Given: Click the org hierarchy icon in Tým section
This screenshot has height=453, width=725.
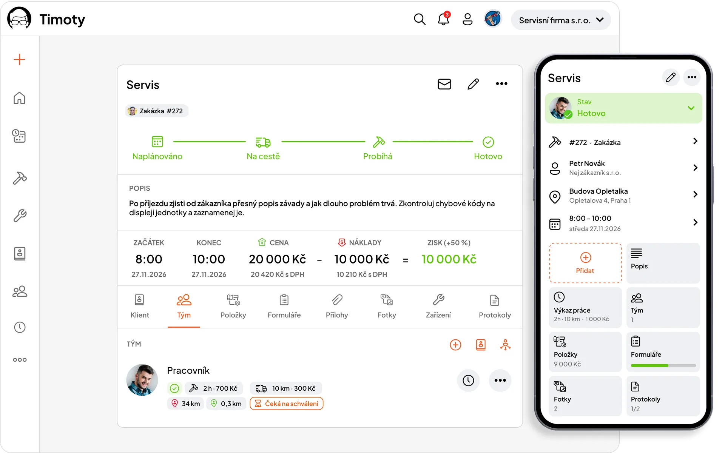Looking at the screenshot, I should (x=505, y=345).
